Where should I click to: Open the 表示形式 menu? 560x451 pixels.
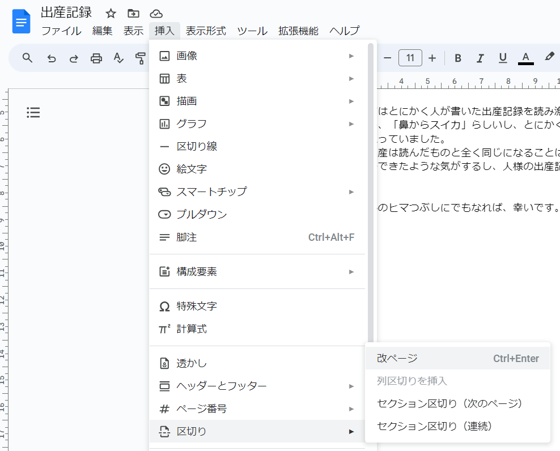(x=206, y=31)
